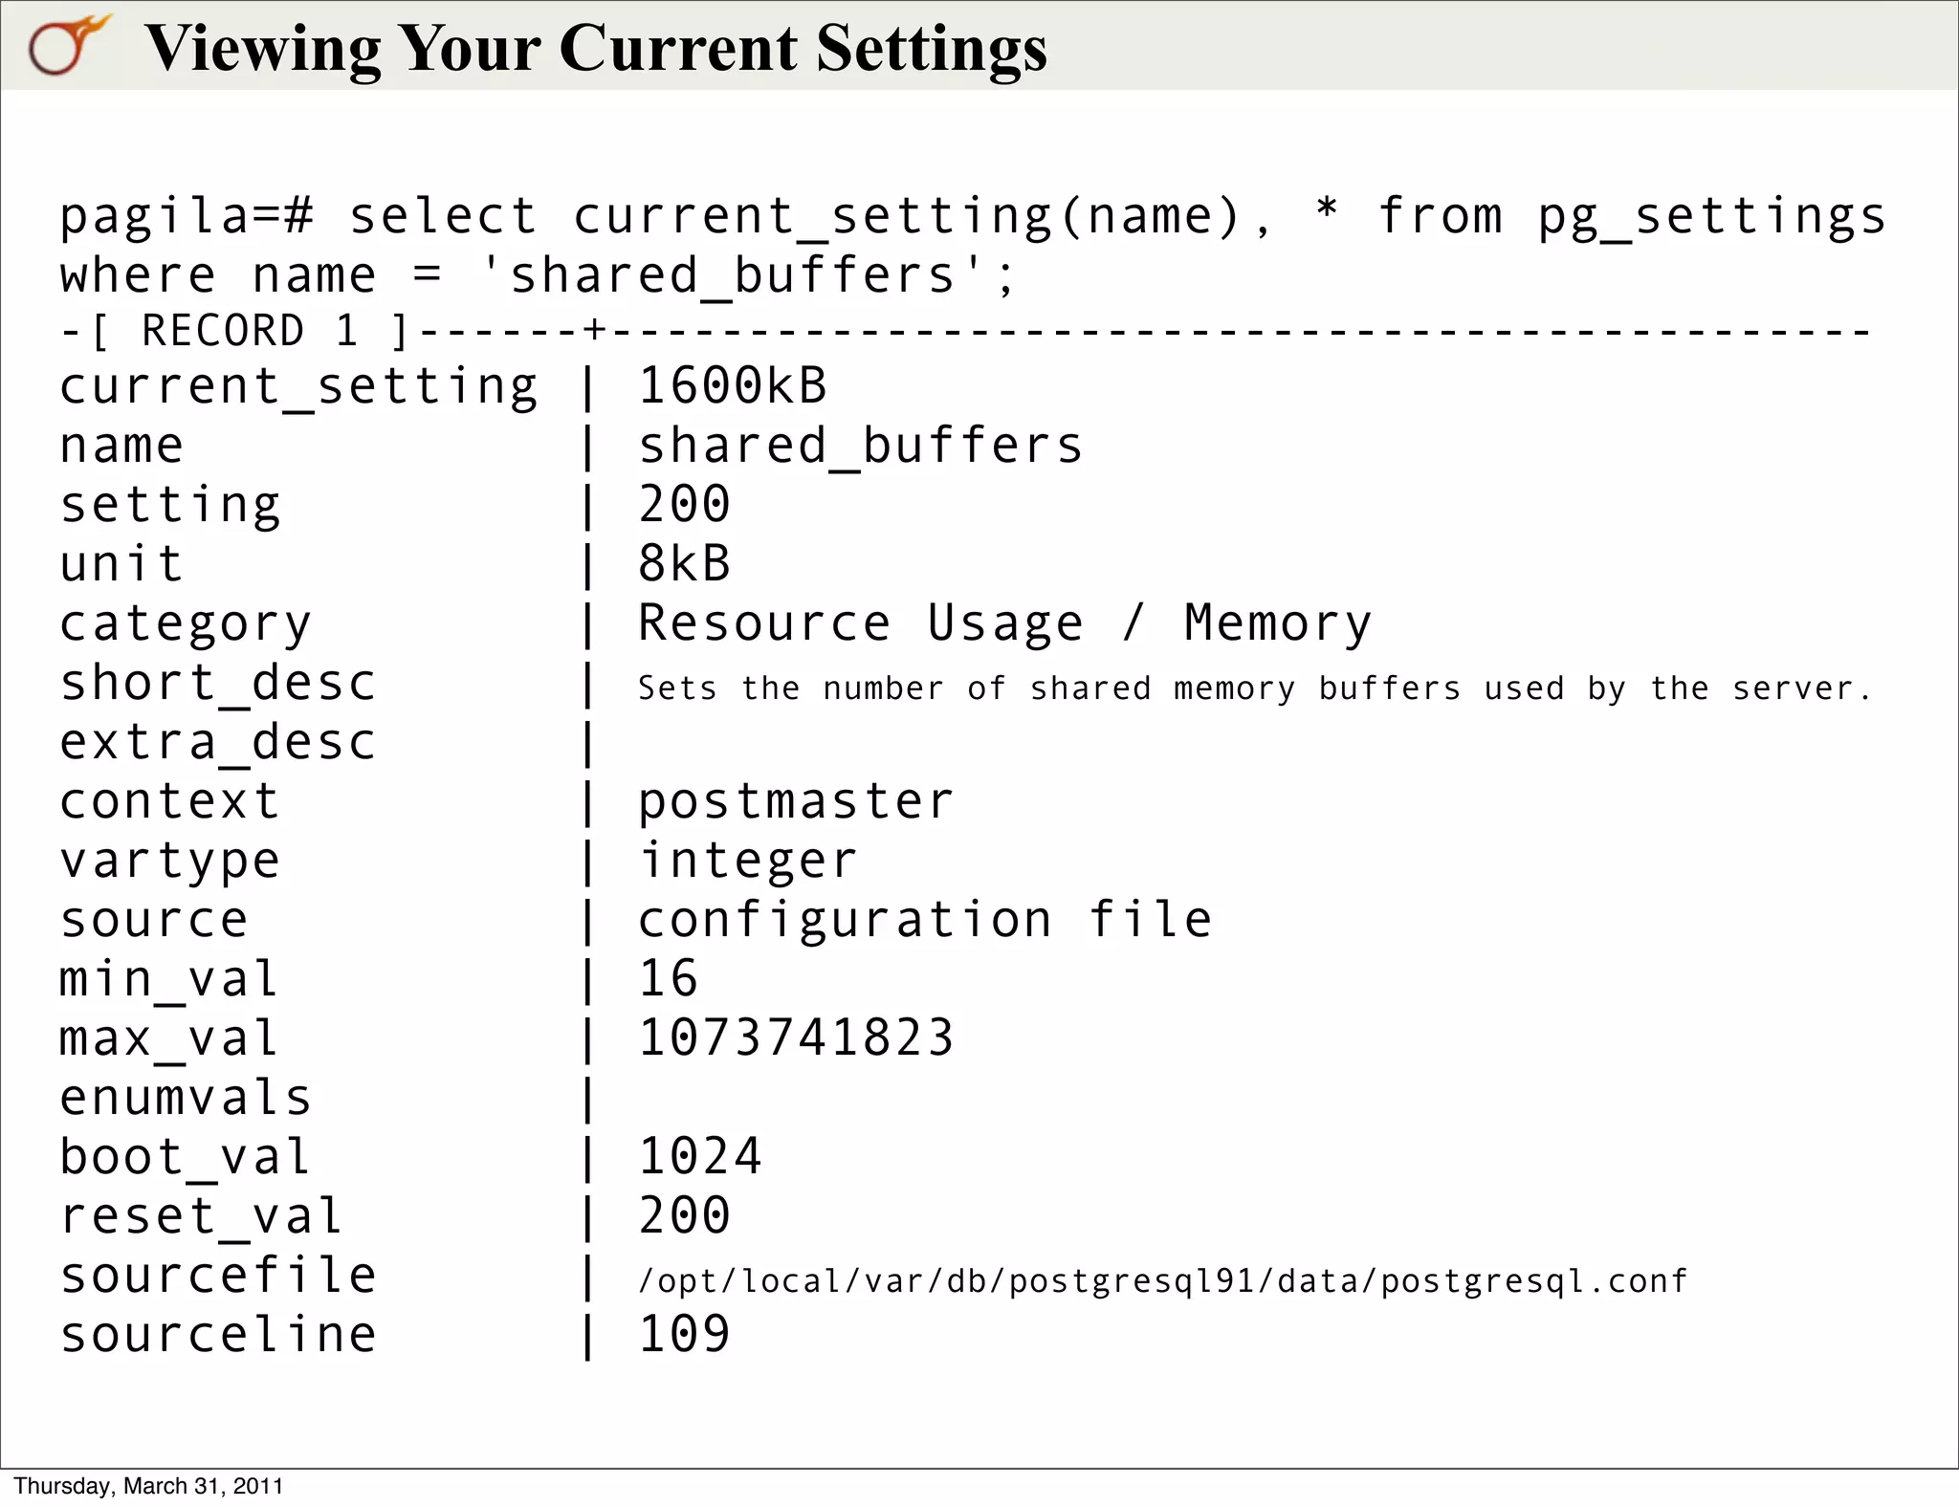Click the 'configuration file' source value

point(924,920)
